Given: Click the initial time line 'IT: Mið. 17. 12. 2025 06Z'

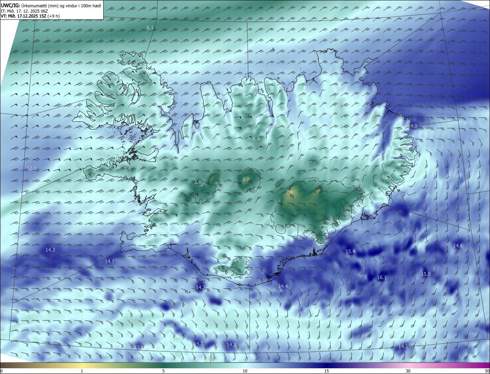Looking at the screenshot, I should coord(24,11).
